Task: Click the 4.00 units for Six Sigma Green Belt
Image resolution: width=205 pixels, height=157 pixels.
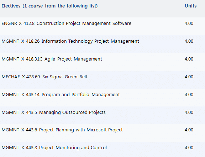Action: tap(189, 77)
